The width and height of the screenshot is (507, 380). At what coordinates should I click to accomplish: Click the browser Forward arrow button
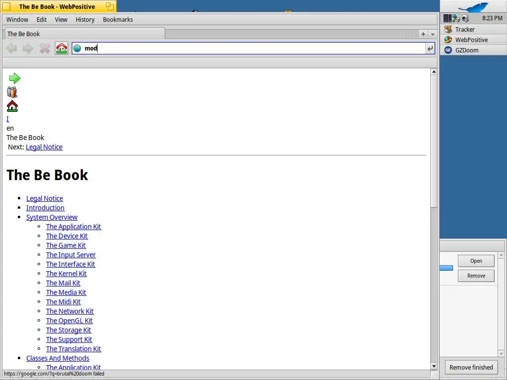28,48
